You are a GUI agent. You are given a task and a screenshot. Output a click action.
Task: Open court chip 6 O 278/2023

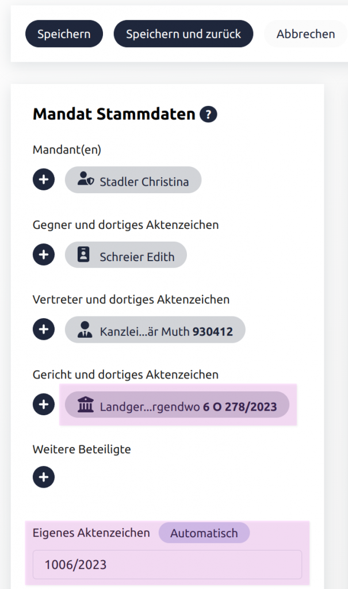pyautogui.click(x=177, y=405)
